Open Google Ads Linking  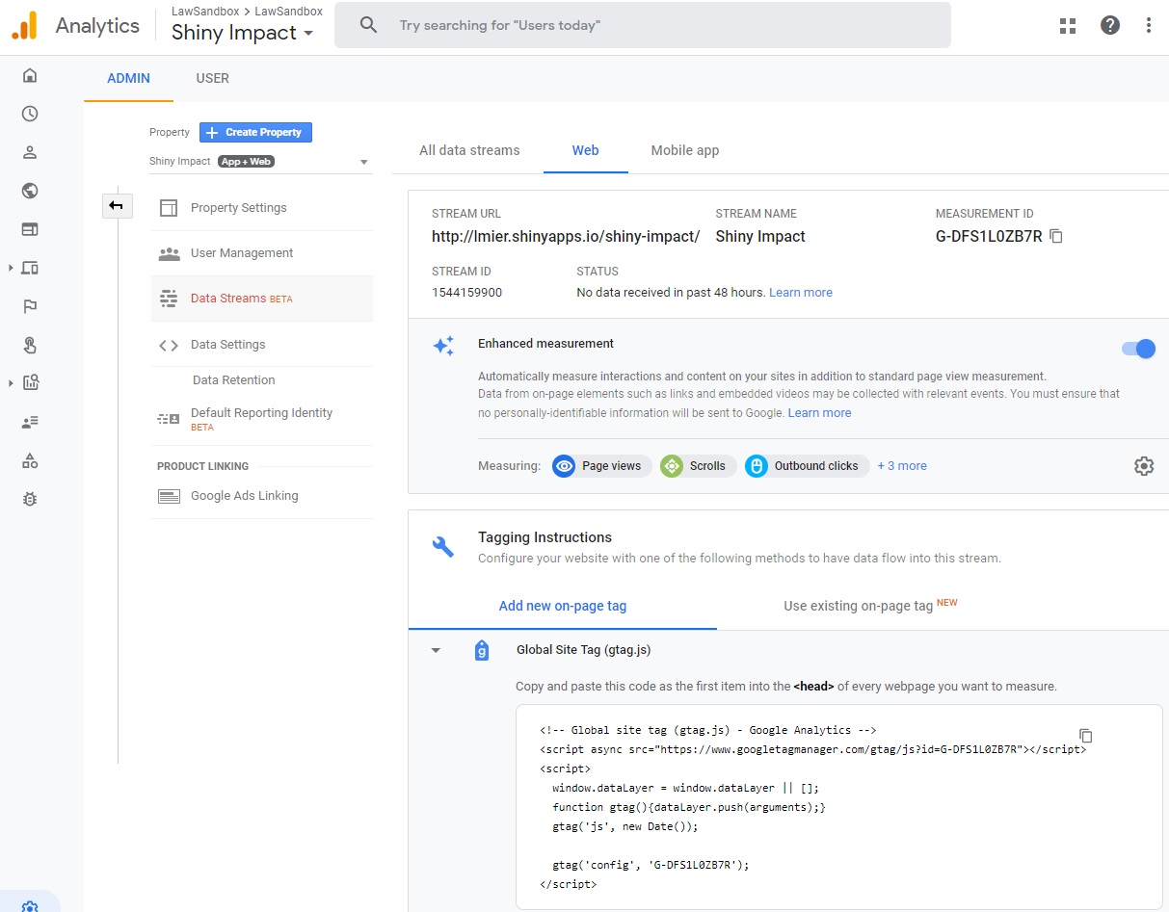click(x=262, y=496)
